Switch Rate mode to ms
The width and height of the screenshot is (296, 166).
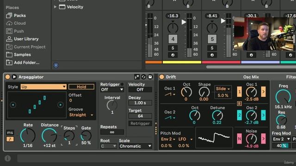(10, 132)
